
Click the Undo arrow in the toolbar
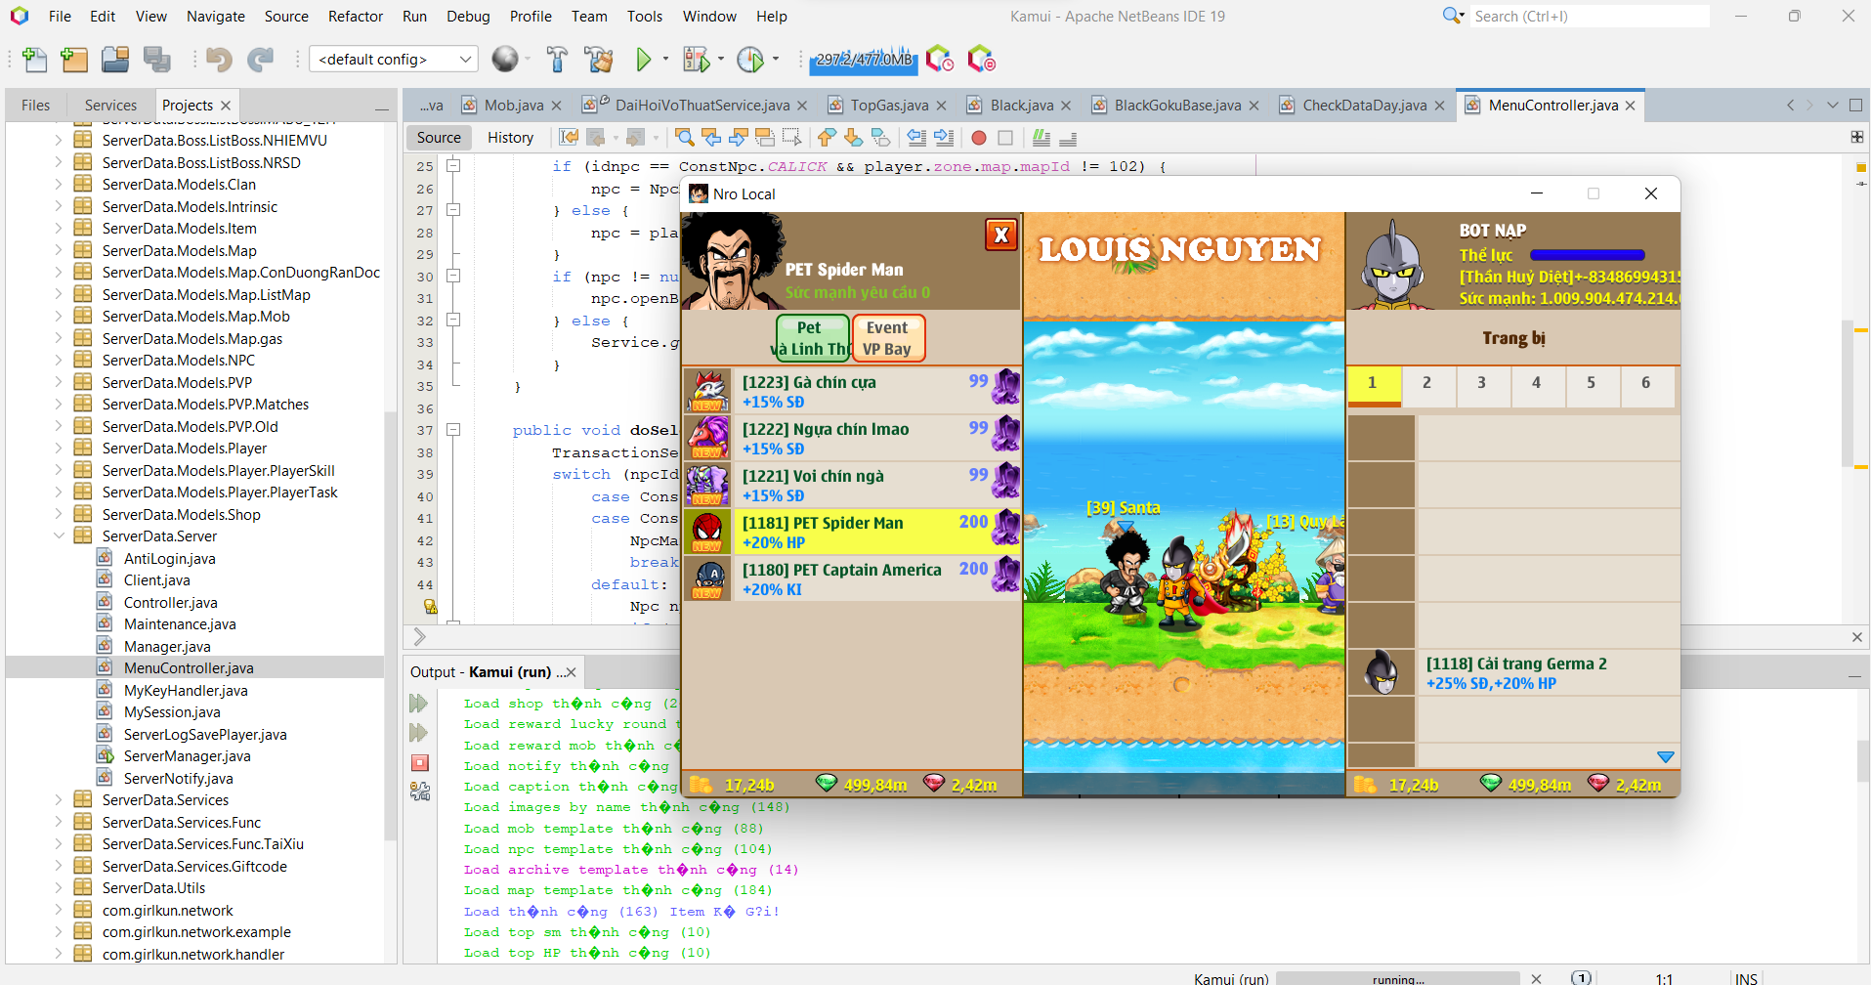219,61
